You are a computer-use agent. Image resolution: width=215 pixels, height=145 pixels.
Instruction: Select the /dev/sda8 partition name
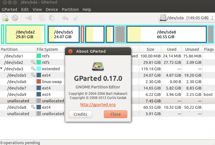[x=16, y=107]
